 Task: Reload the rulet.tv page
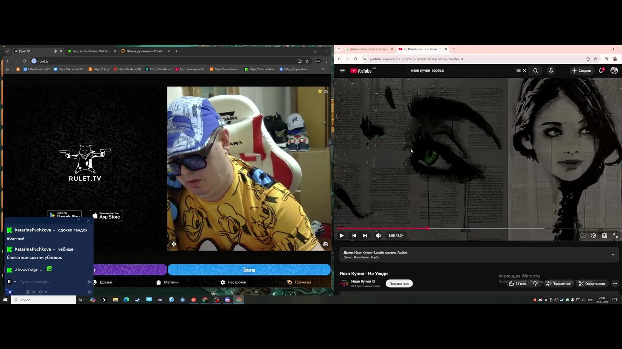(x=24, y=61)
